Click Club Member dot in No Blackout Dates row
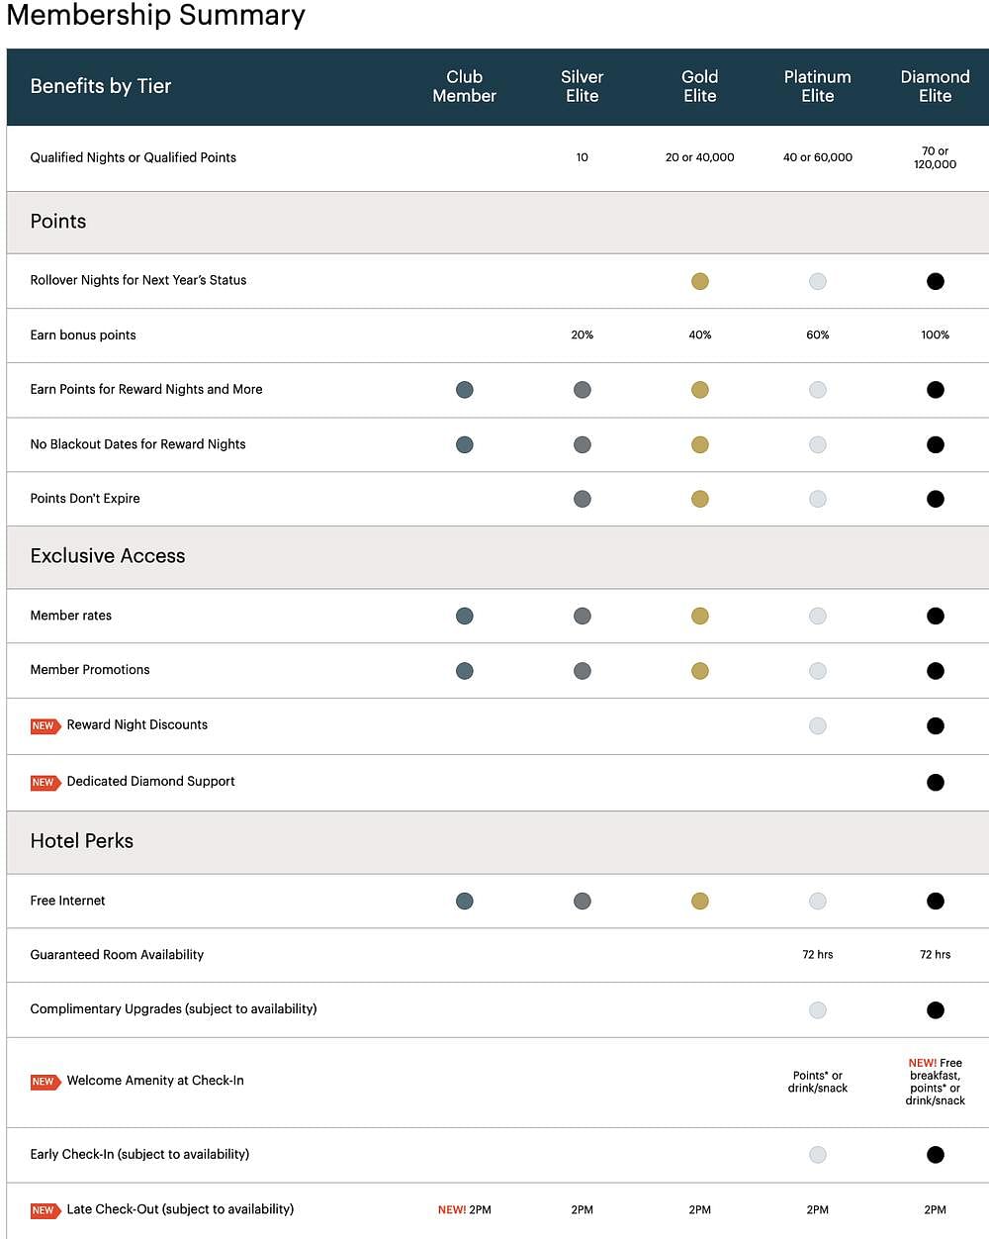This screenshot has width=989, height=1239. point(465,444)
